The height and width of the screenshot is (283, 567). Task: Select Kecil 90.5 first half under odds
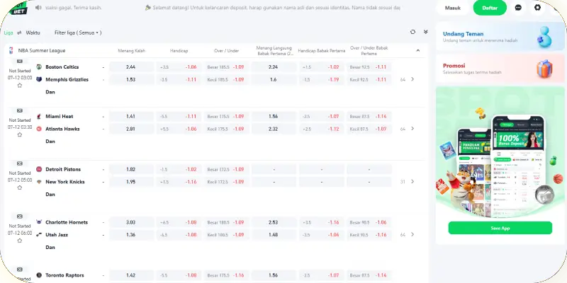click(369, 235)
